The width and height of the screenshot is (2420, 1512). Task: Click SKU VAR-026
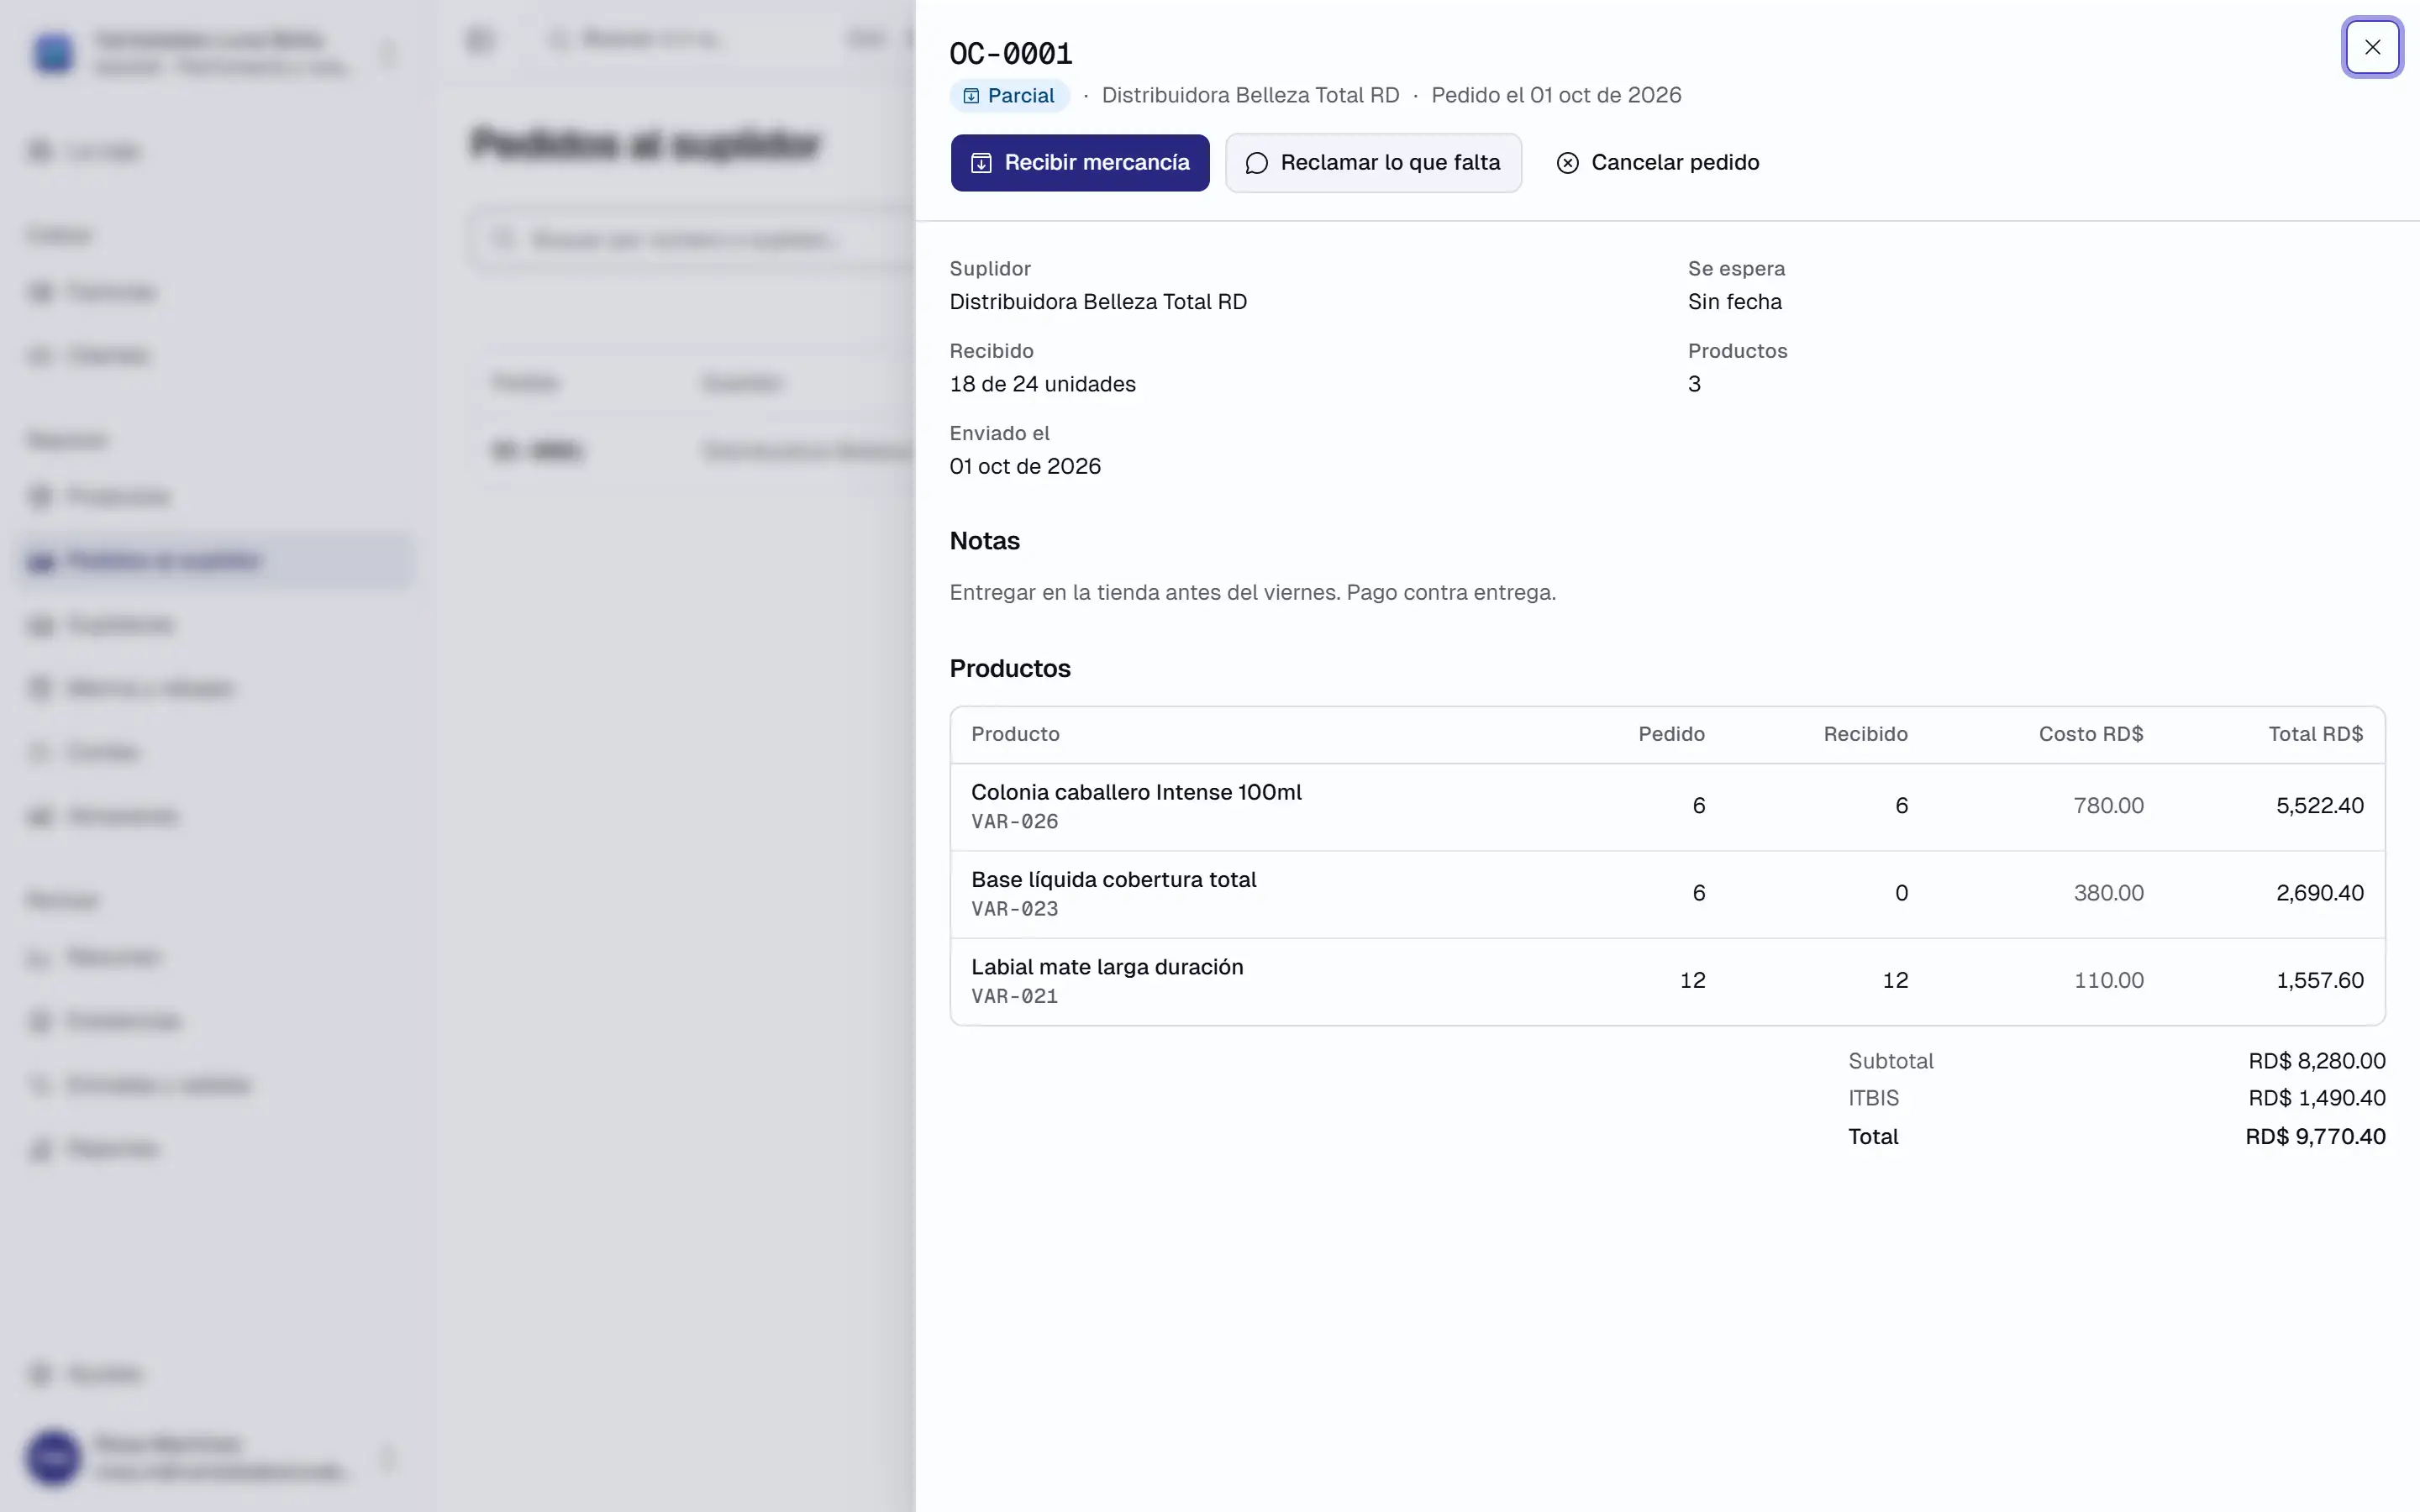pyautogui.click(x=1014, y=821)
